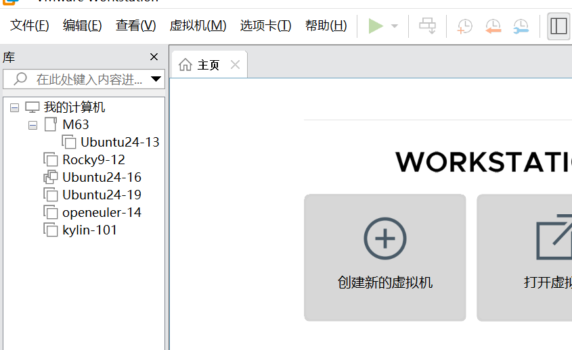Click the VM icon beside Ubuntu24-13

69,142
